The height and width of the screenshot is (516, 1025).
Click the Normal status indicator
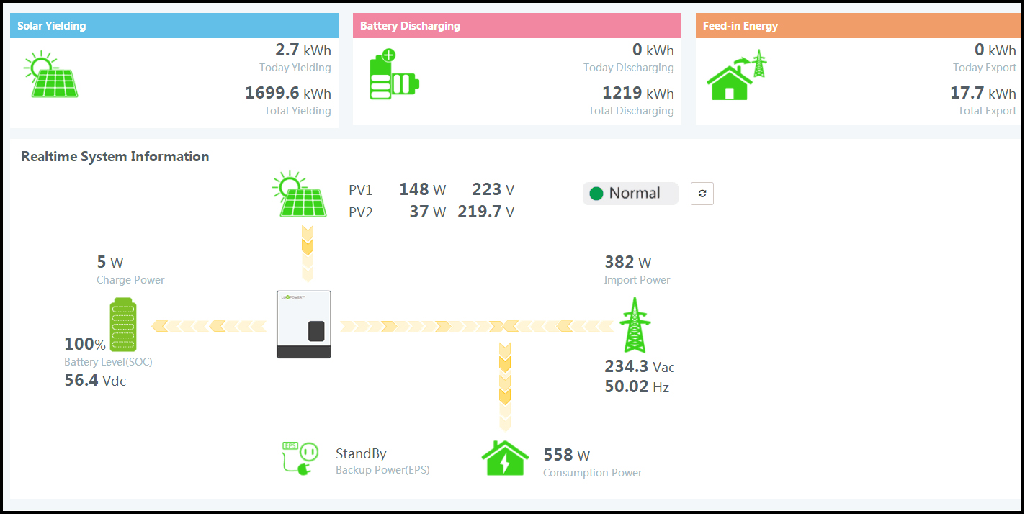tap(630, 194)
